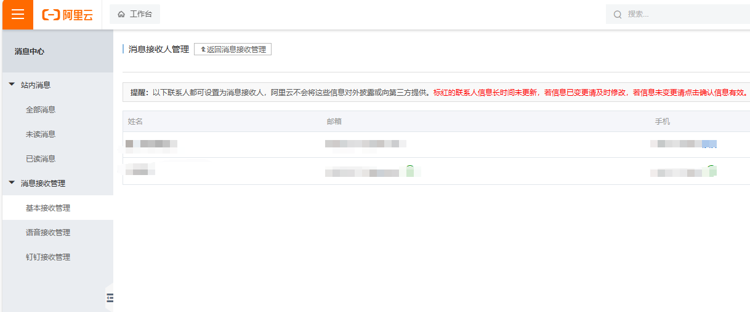Viewport: 750px width, 312px height.
Task: Open 全部消息 in the sidebar
Action: (x=41, y=109)
